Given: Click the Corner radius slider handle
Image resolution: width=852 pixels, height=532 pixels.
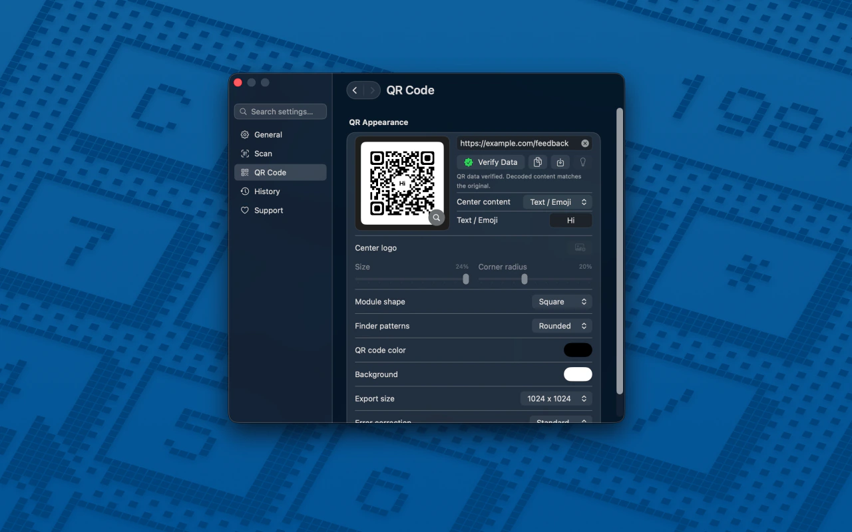Looking at the screenshot, I should tap(525, 279).
